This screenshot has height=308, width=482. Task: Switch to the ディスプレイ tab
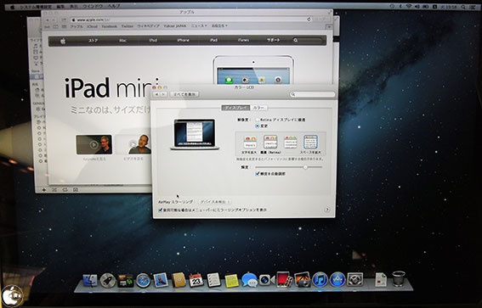(x=235, y=108)
